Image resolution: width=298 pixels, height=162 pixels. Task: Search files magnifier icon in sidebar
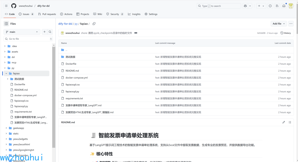(x=50, y=32)
